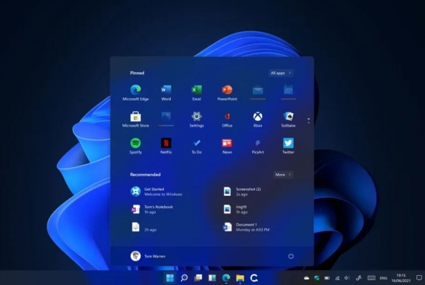Click the power button in Start menu
Viewport: 425px width, 285px height.
(290, 256)
